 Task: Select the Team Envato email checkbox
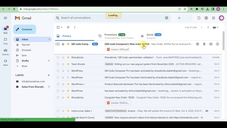point(58,64)
